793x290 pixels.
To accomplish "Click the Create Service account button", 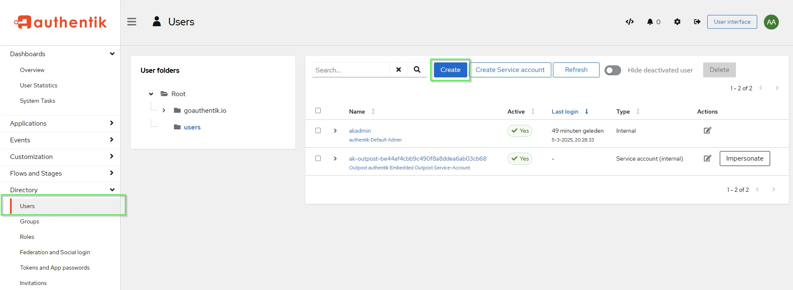I will (510, 70).
